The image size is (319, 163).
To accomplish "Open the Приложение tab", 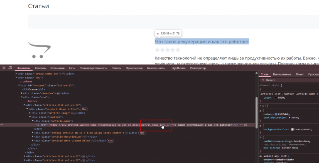I will coord(134,68).
